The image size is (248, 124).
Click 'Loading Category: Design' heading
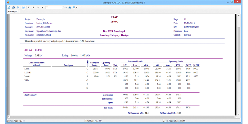114,35
